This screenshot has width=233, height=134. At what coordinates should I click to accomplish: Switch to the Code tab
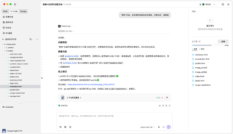pyautogui.click(x=14, y=11)
